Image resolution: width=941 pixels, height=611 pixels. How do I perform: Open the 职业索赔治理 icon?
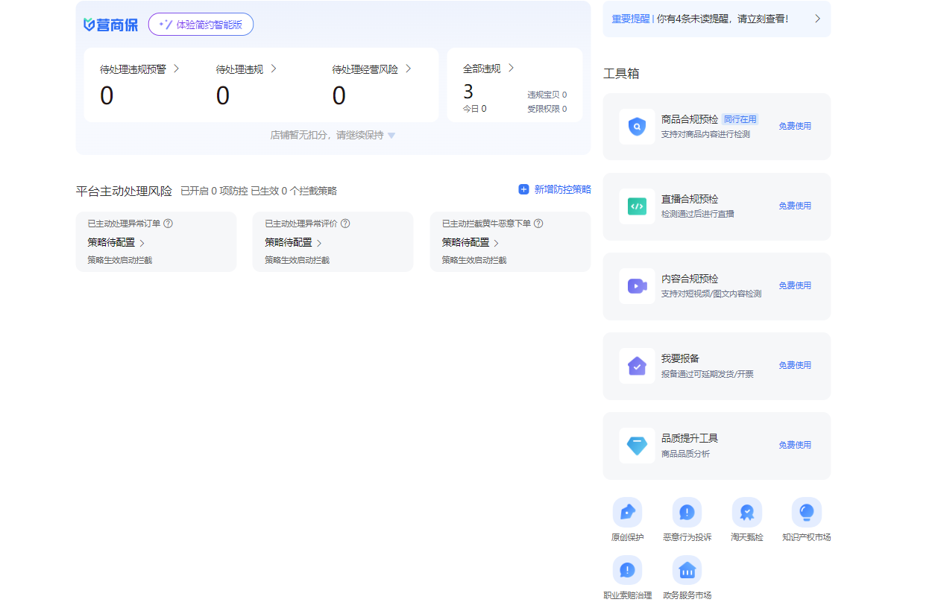pos(627,570)
